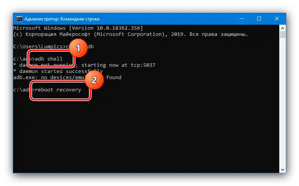Click the title text 'Администратор: Командная строка'
Screen dimensions: 299x186
[62, 19]
